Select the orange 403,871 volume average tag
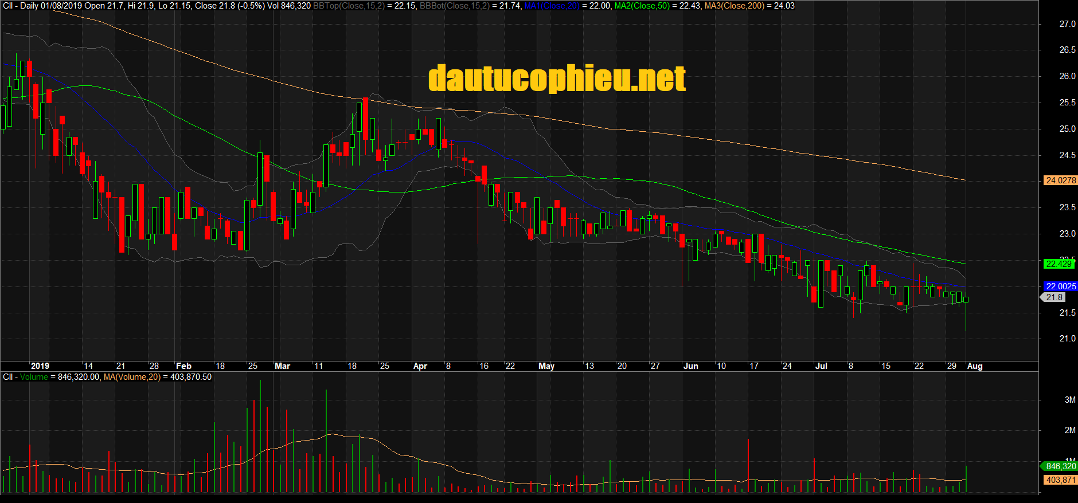1078x503 pixels. (x=1060, y=480)
